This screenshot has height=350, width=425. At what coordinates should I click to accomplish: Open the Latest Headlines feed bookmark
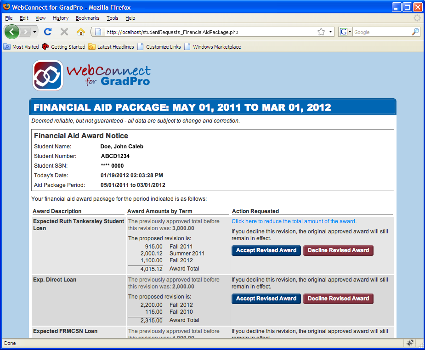(111, 46)
